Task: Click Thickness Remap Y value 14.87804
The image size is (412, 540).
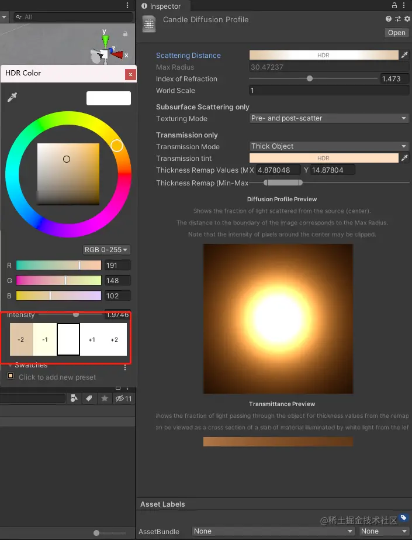Action: click(x=333, y=170)
